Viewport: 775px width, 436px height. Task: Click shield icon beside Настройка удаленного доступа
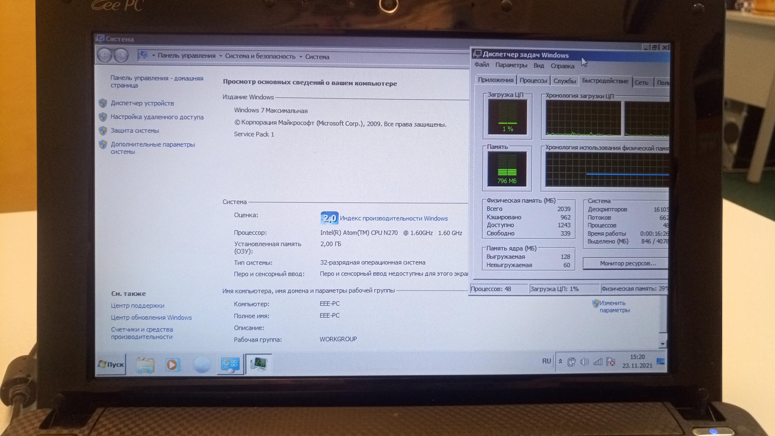[103, 117]
